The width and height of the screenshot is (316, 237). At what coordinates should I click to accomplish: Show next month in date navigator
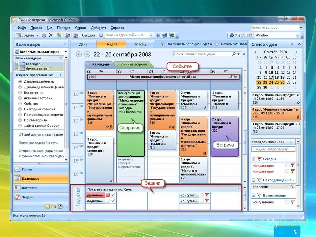coord(296,52)
